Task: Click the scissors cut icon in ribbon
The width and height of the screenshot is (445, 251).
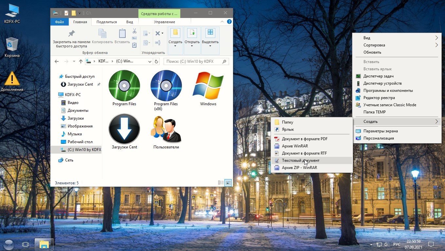Action: 134,31
